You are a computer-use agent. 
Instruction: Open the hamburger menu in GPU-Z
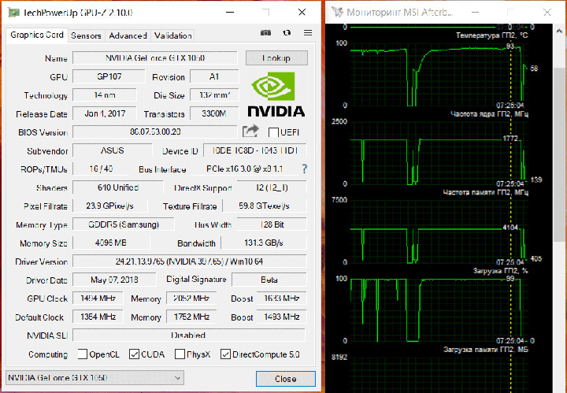(x=308, y=33)
